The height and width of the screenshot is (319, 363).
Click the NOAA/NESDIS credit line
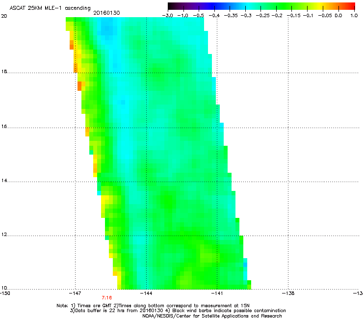[212, 316]
